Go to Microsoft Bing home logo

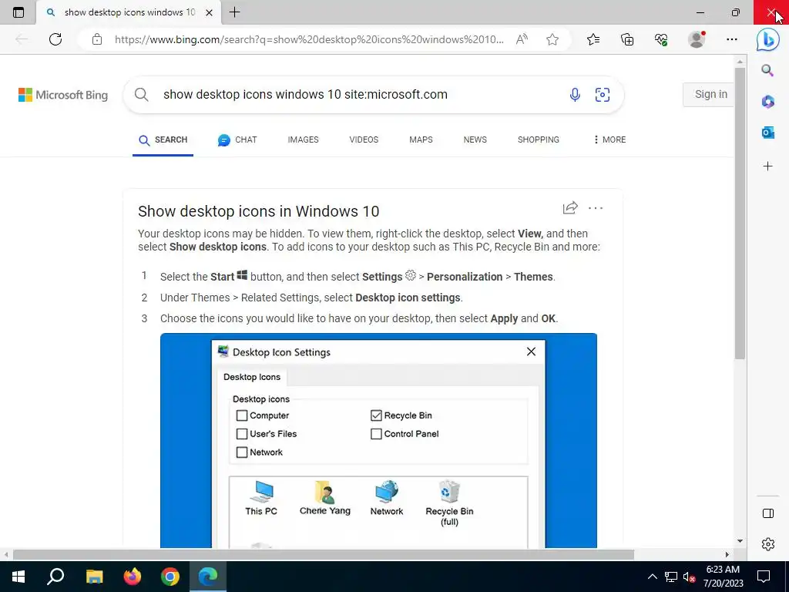click(x=63, y=95)
